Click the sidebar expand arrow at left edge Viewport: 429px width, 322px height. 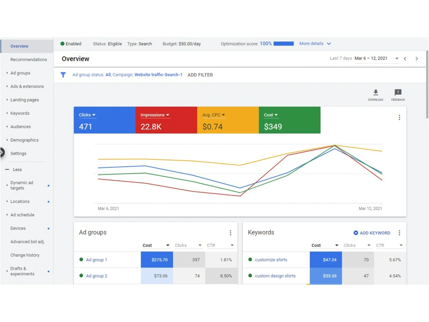pyautogui.click(x=2, y=152)
